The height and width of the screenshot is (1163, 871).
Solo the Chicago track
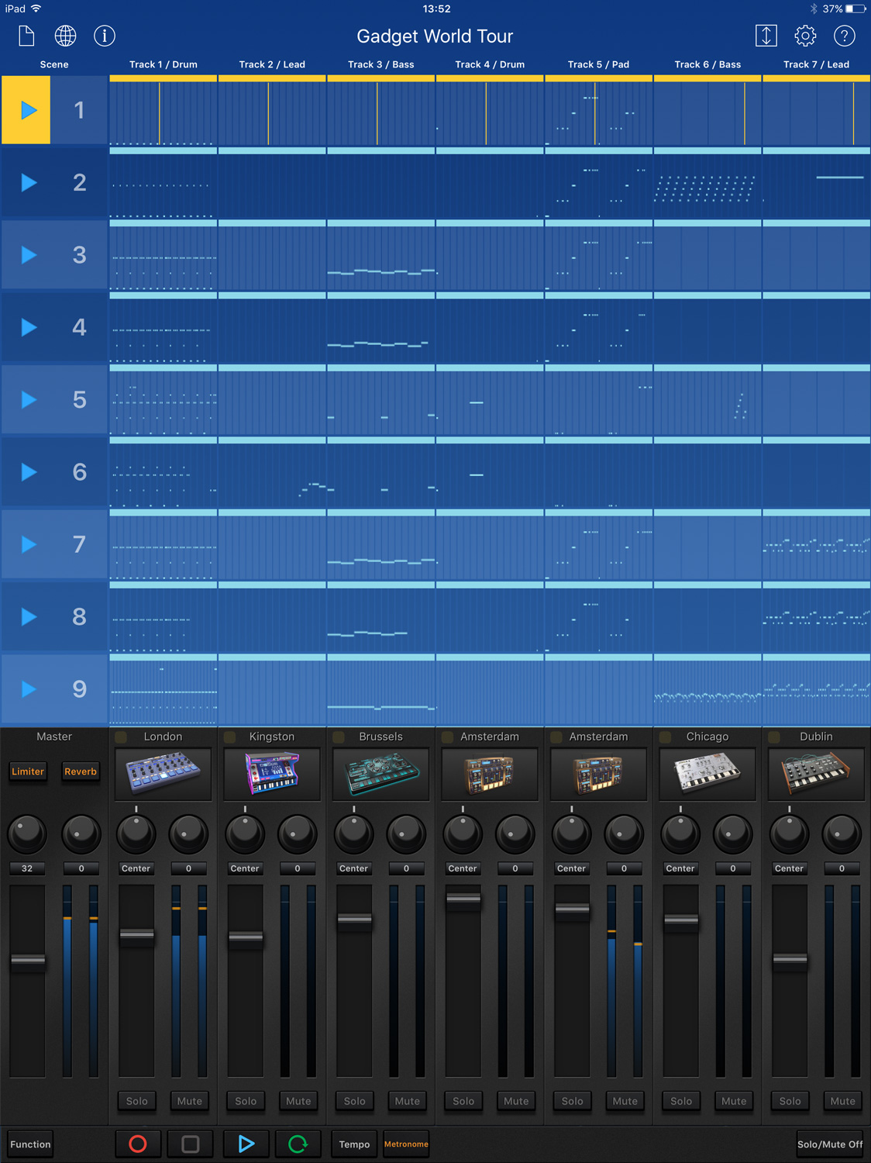(680, 1101)
